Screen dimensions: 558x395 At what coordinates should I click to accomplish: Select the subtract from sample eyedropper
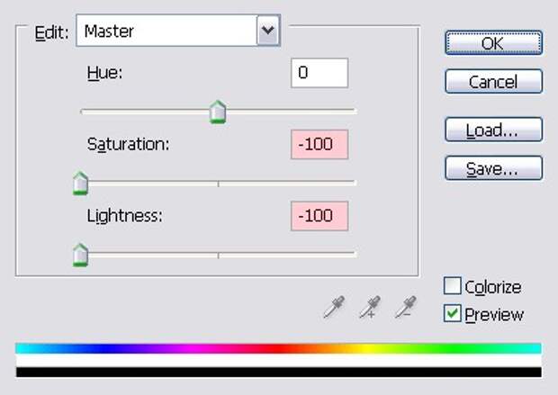pyautogui.click(x=407, y=308)
